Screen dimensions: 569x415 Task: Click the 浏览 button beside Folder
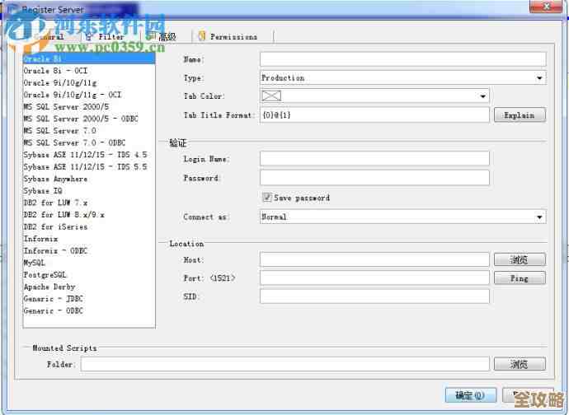[519, 364]
